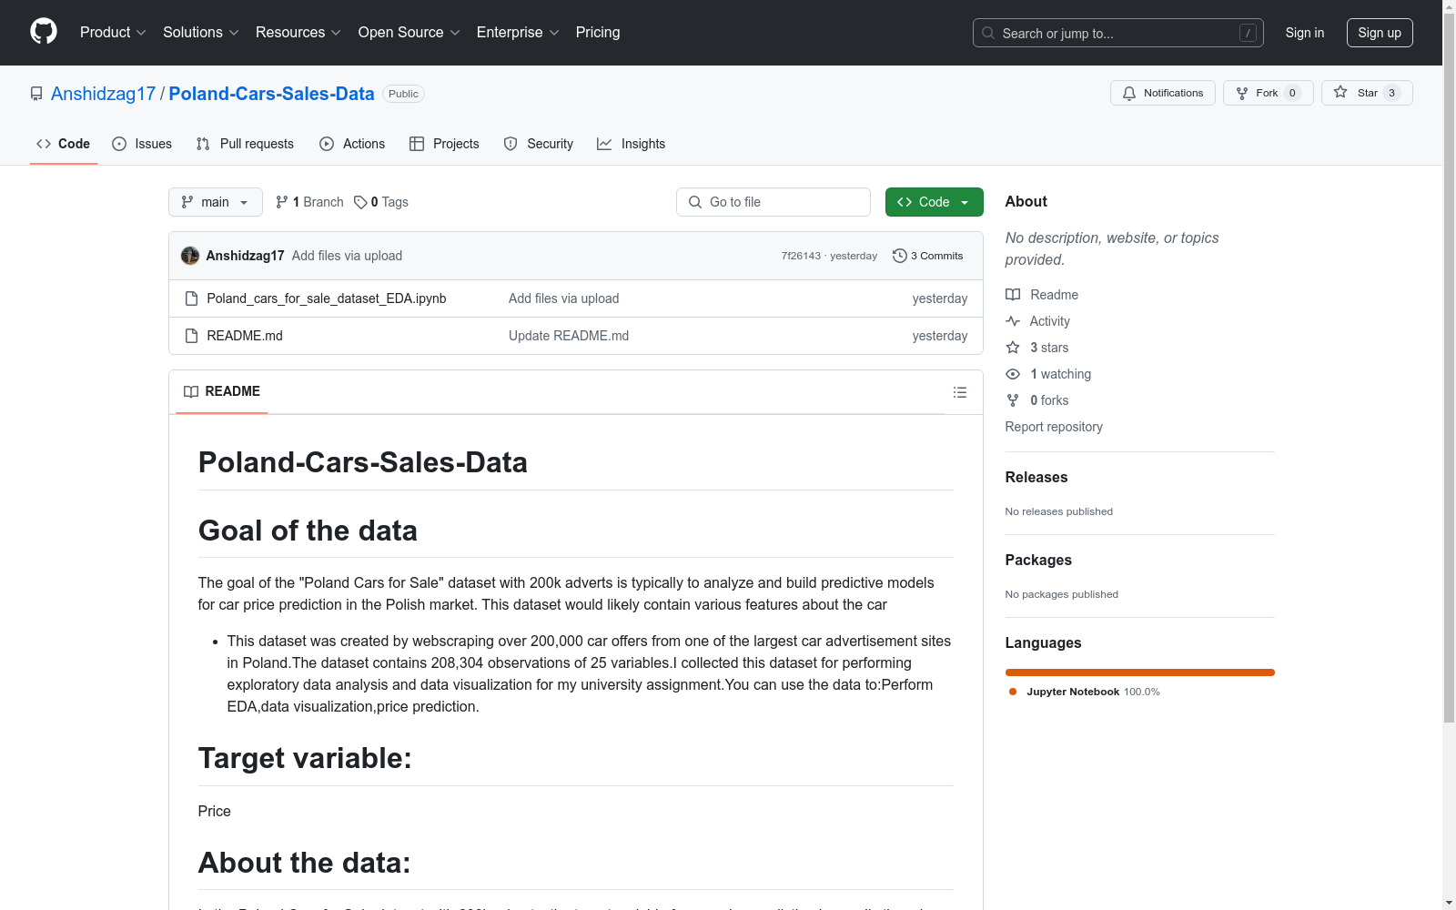Switch to the Code tab
This screenshot has width=1456, height=910.
[x=64, y=144]
